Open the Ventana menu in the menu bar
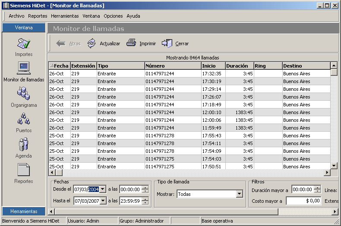Image resolution: width=341 pixels, height=226 pixels. [91, 16]
